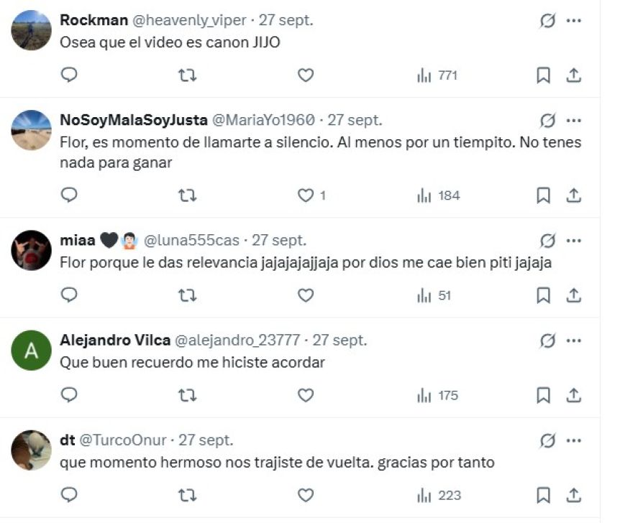Repost the NoSoyMalaSoyJusta tweet
Screen dimensions: 620x523
[x=187, y=195]
